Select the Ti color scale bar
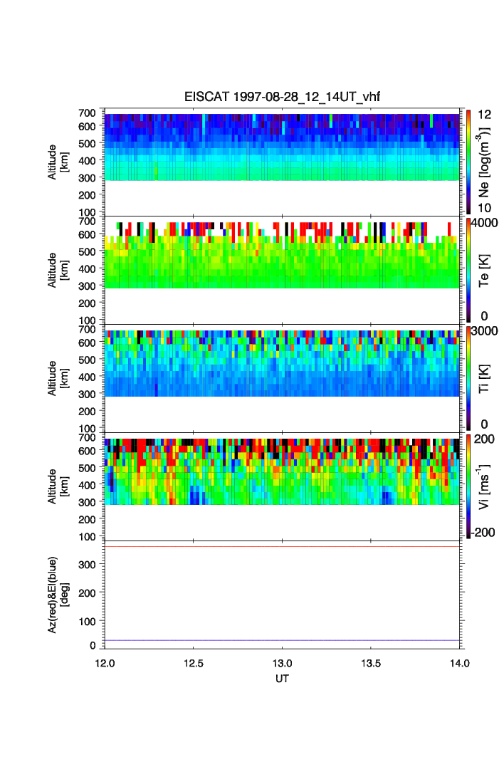The width and height of the screenshot is (504, 757). [x=468, y=379]
